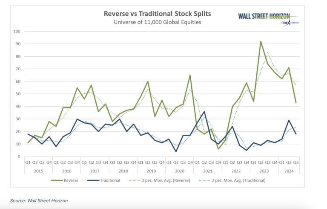Click the y-axis label 50
Viewport: 327px width, 209px height.
(18, 94)
